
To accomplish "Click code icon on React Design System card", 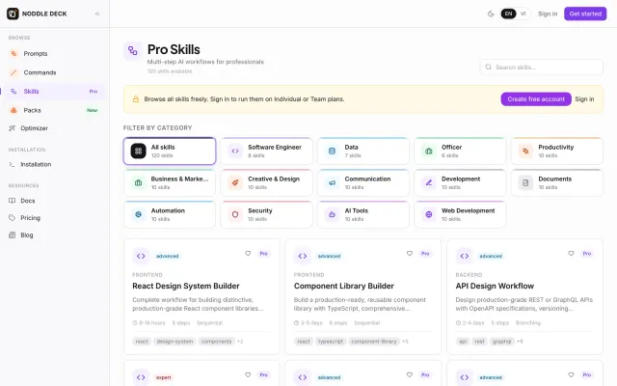I will (x=141, y=256).
